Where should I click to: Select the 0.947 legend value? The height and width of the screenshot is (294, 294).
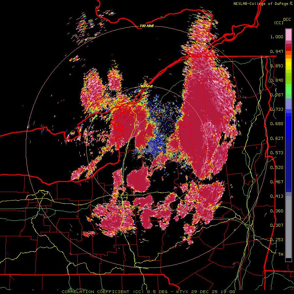[x=277, y=51]
